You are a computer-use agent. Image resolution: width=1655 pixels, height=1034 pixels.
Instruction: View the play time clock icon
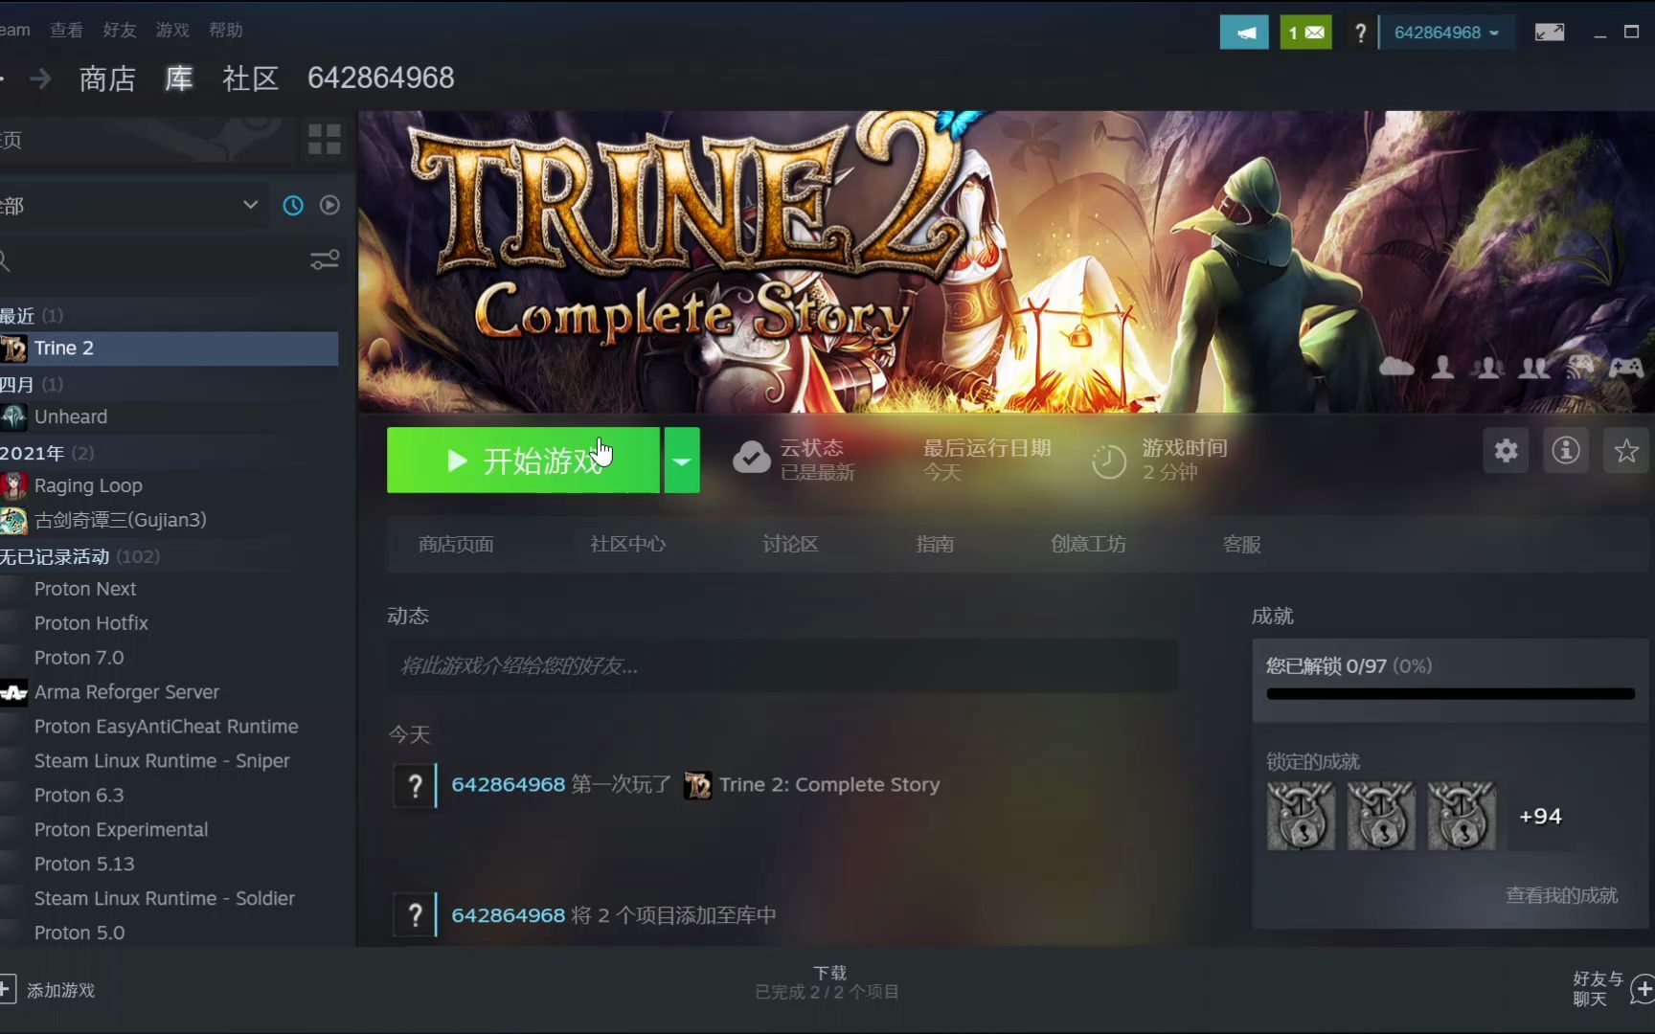click(x=1109, y=461)
